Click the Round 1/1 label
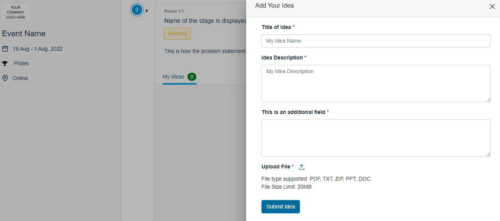The width and height of the screenshot is (500, 221). 174,11
